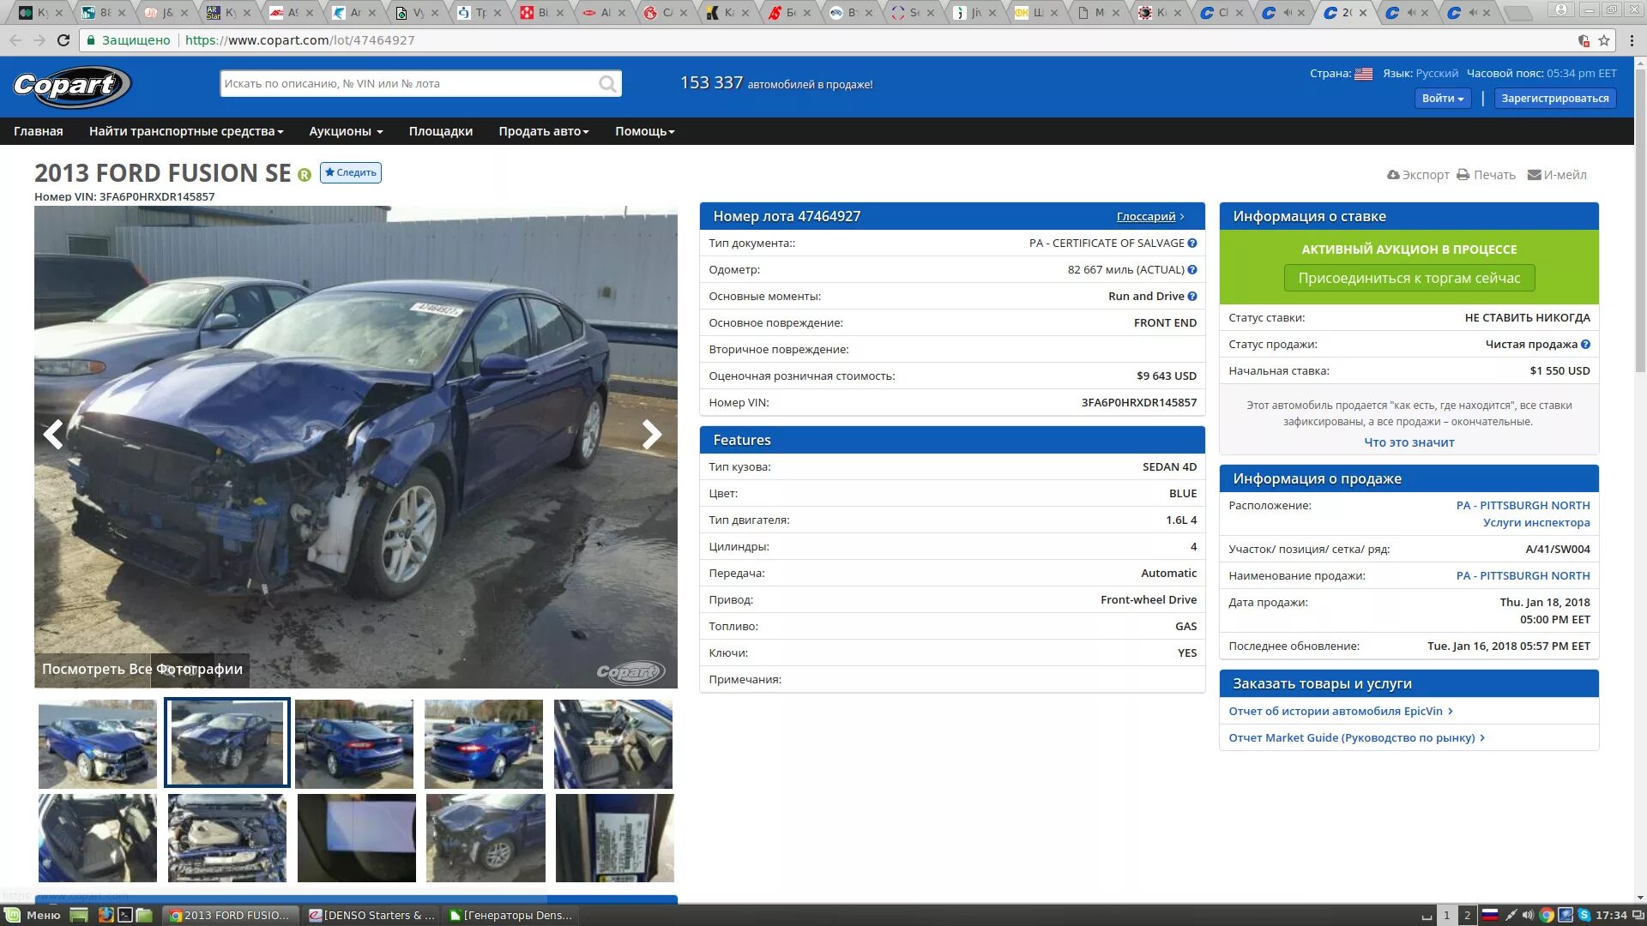This screenshot has height=926, width=1647.
Task: Open the terminal icon in the taskbar
Action: [x=124, y=916]
